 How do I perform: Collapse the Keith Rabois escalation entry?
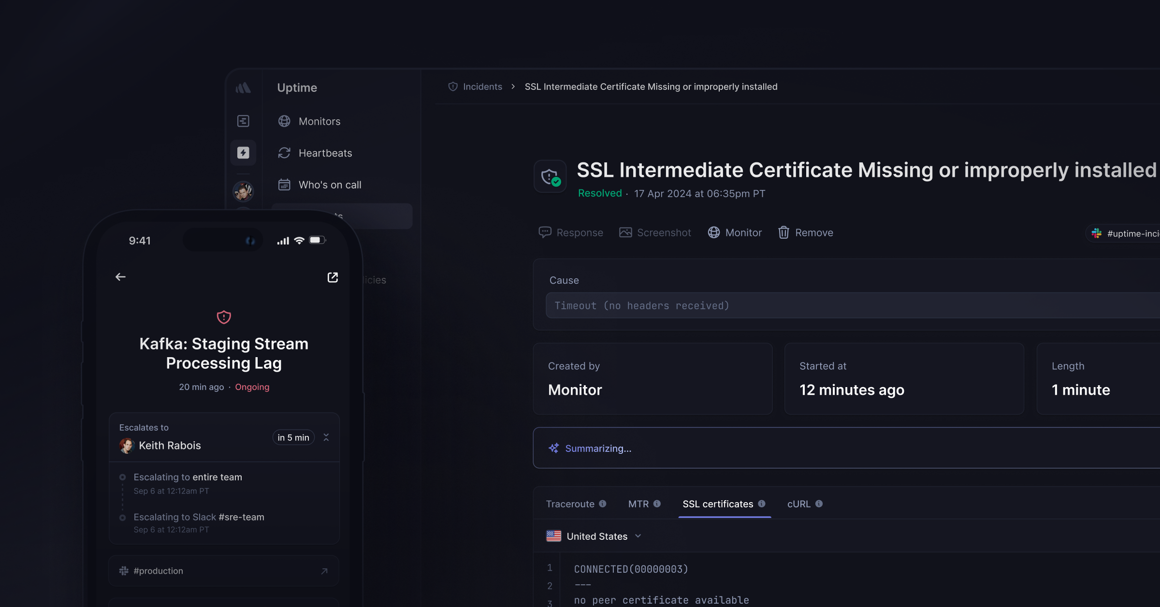(x=326, y=437)
